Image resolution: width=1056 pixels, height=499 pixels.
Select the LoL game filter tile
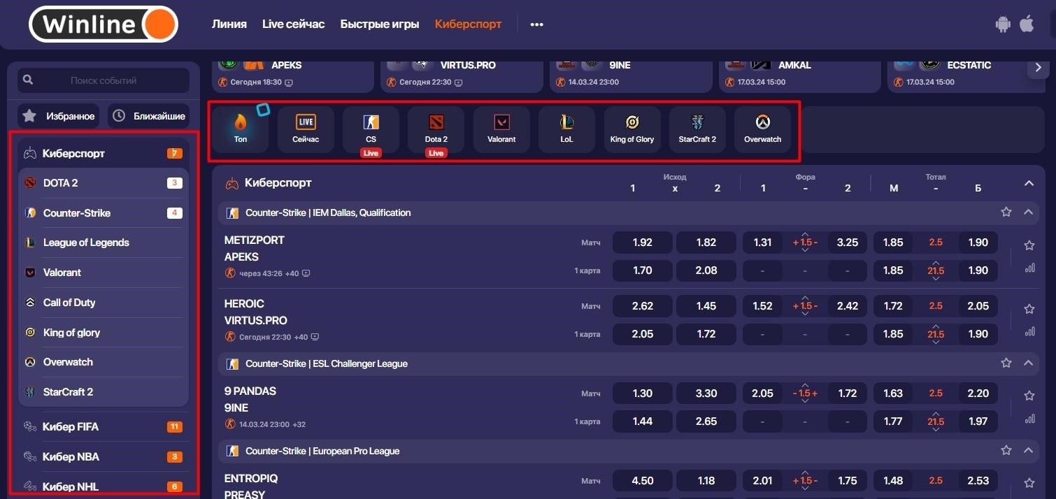566,129
